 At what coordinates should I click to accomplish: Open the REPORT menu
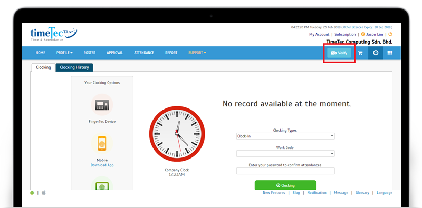tap(171, 53)
